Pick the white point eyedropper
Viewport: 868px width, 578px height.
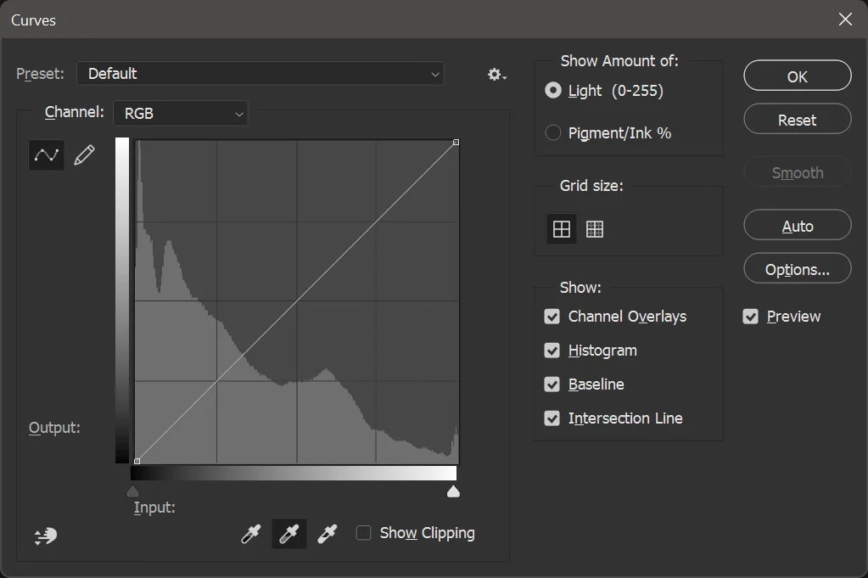click(327, 534)
